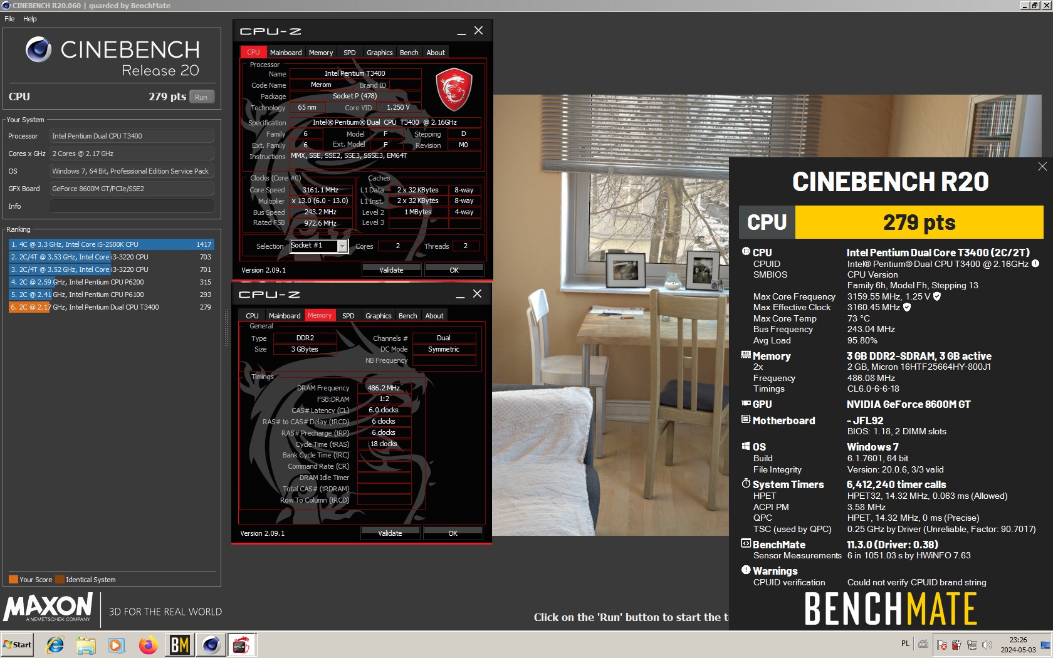Open Internet Explorer from the taskbar

[x=55, y=645]
